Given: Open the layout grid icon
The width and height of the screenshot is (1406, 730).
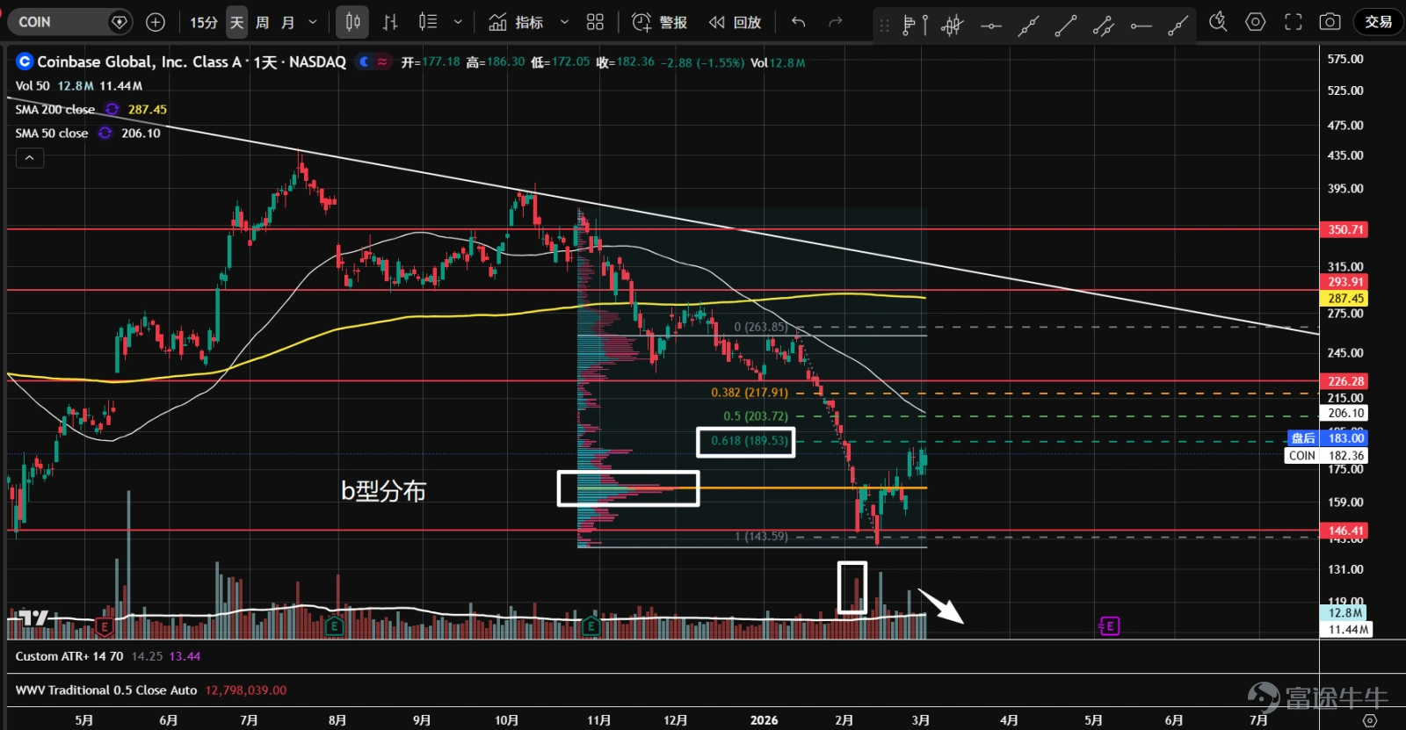Looking at the screenshot, I should click(595, 22).
